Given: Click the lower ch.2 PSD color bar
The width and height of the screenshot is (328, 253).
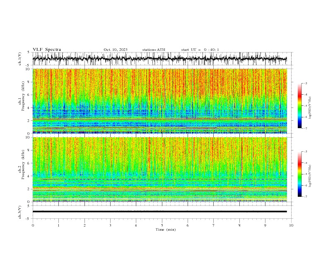Looking at the screenshot, I should pos(299,174).
